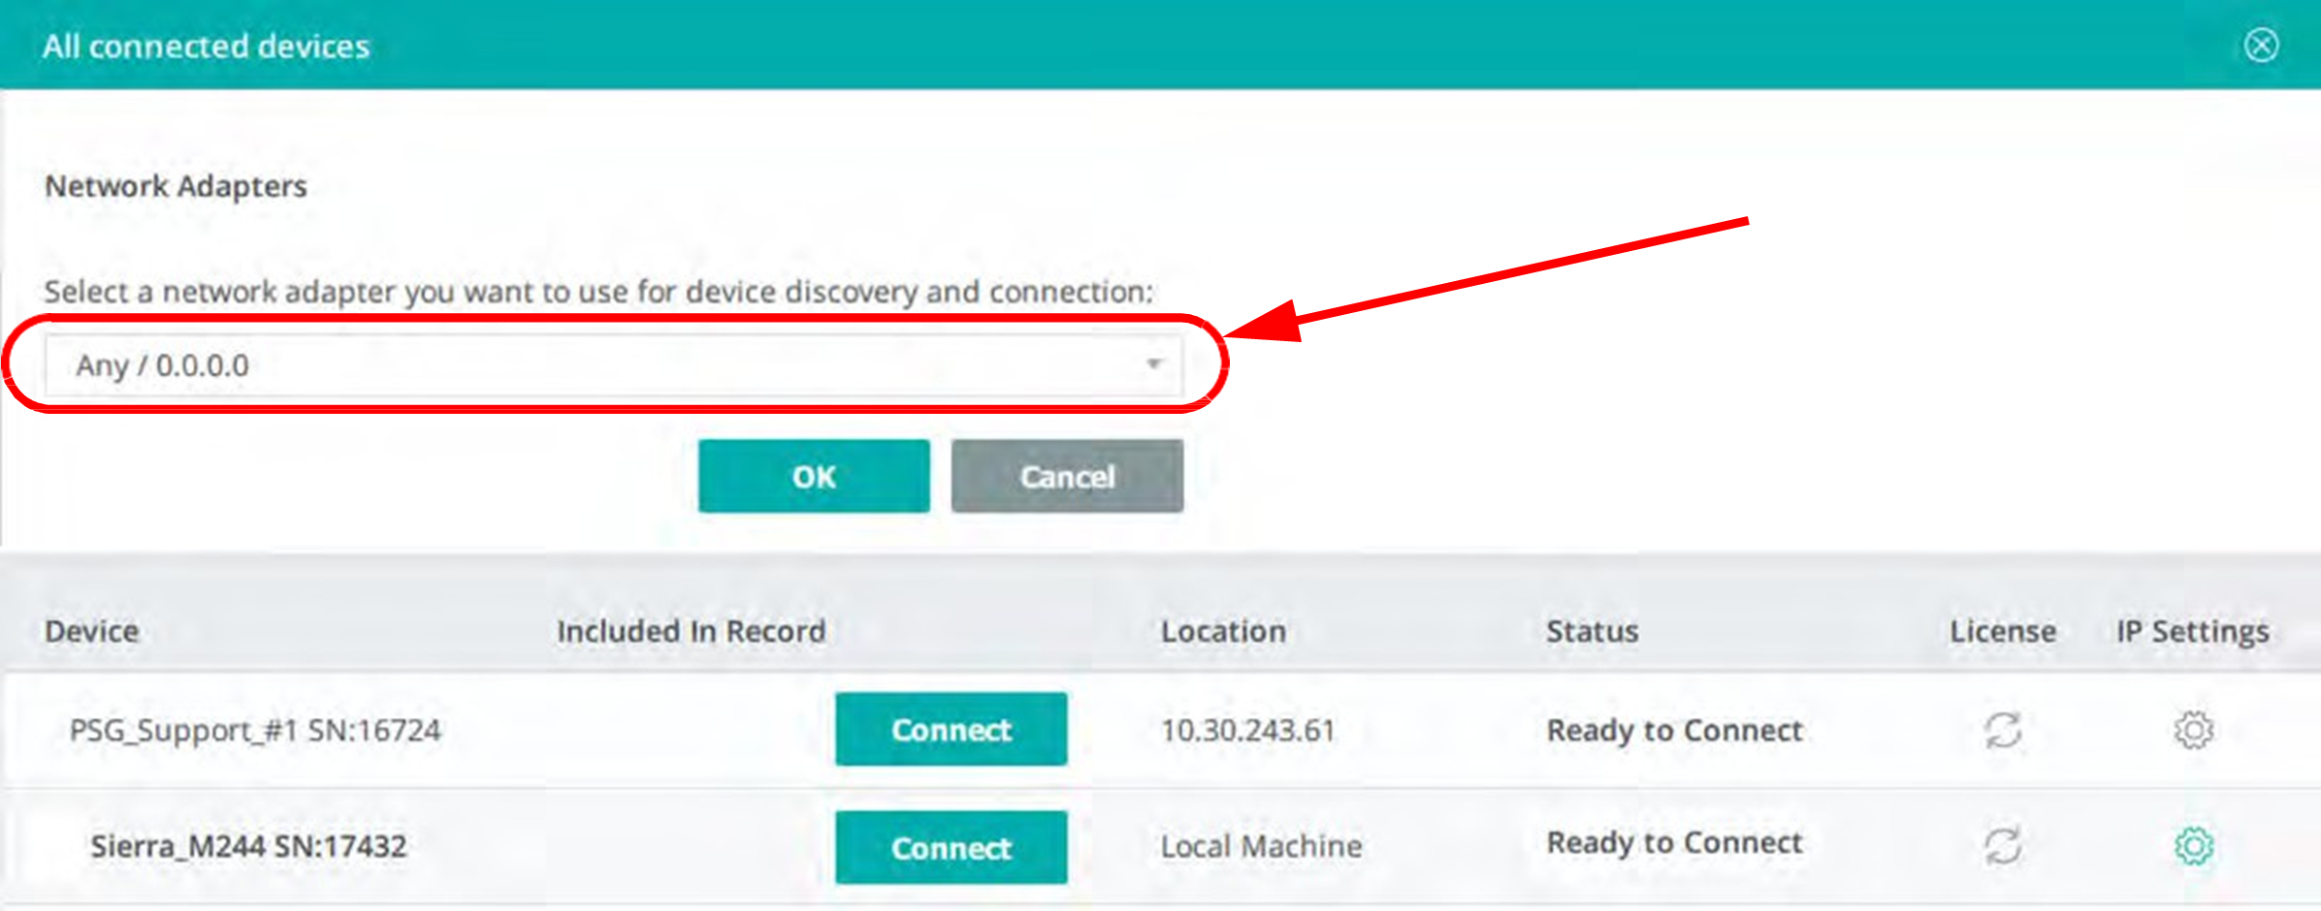Viewport: 2321px width, 911px height.
Task: Click the License column header
Action: [2003, 631]
